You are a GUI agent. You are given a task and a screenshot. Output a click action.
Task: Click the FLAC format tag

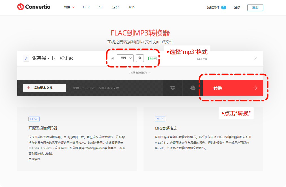click(34, 119)
